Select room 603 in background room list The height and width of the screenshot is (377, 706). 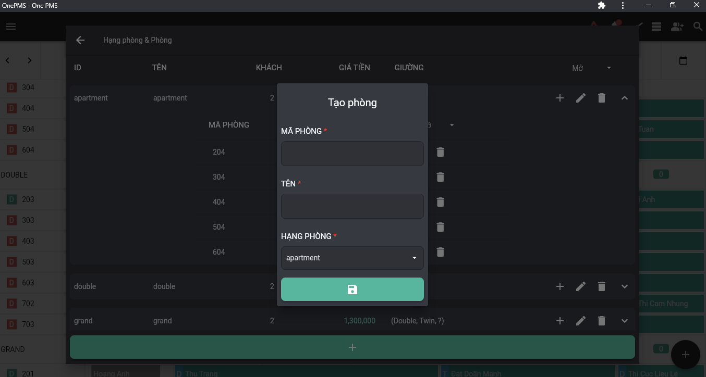pos(28,283)
